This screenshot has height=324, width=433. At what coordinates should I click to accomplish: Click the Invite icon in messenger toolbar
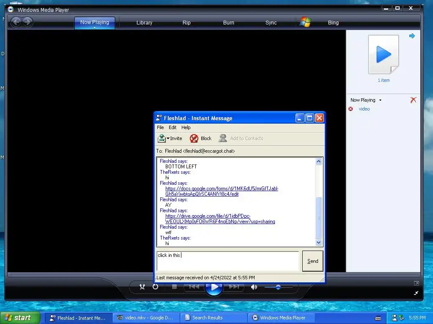pyautogui.click(x=162, y=138)
